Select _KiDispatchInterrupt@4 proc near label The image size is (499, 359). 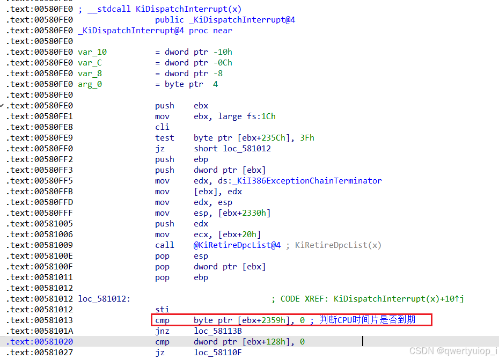pos(155,31)
